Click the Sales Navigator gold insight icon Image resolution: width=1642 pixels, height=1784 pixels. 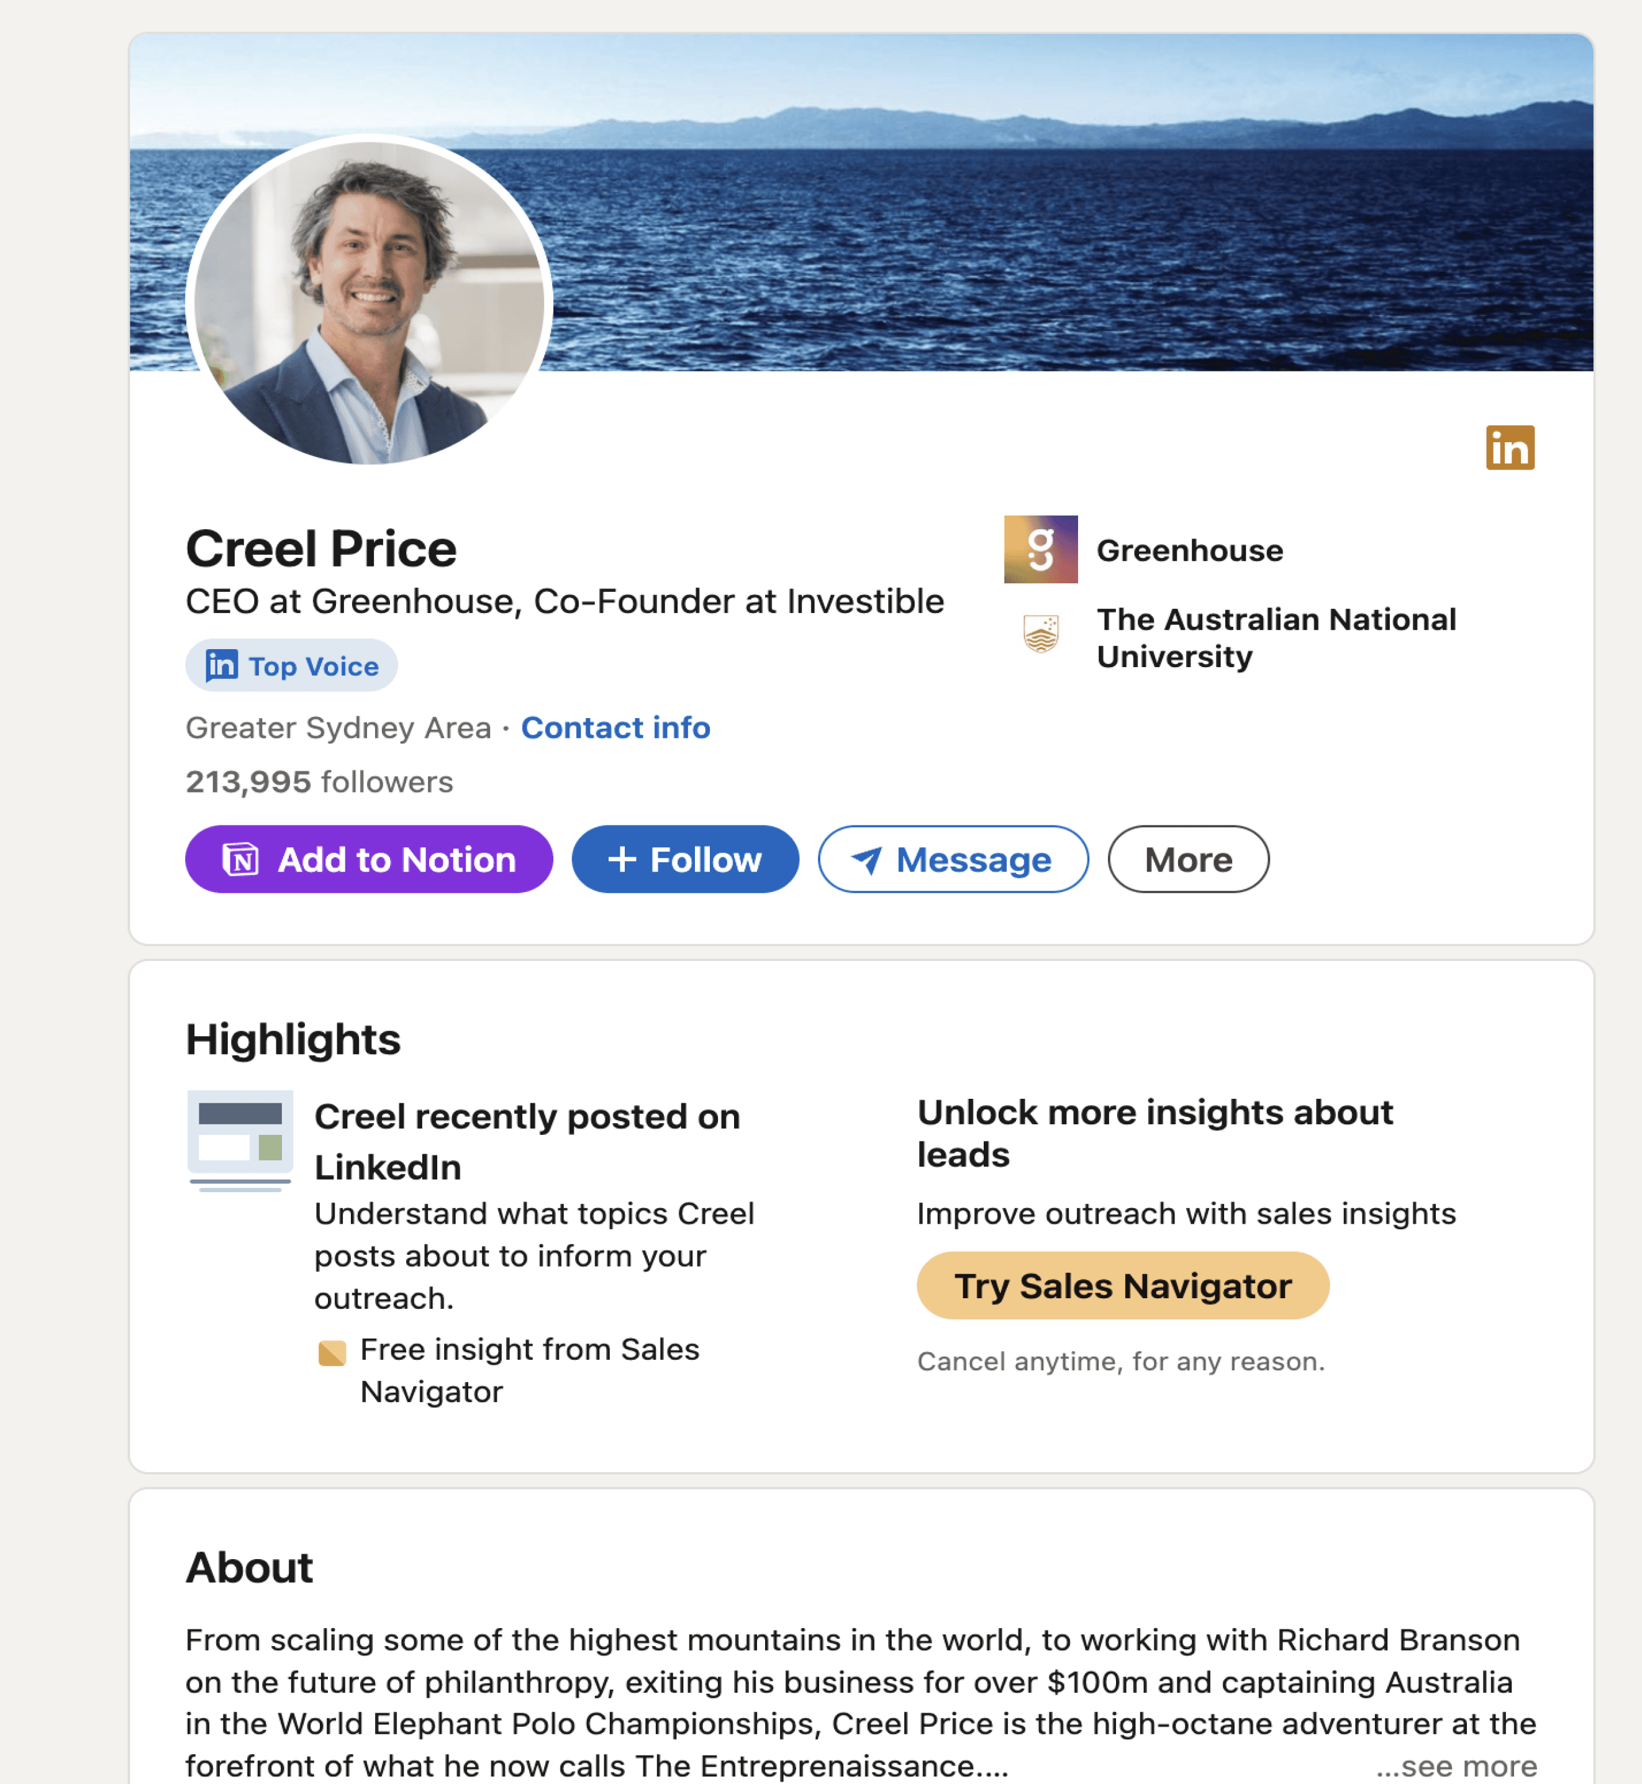pyautogui.click(x=332, y=1353)
